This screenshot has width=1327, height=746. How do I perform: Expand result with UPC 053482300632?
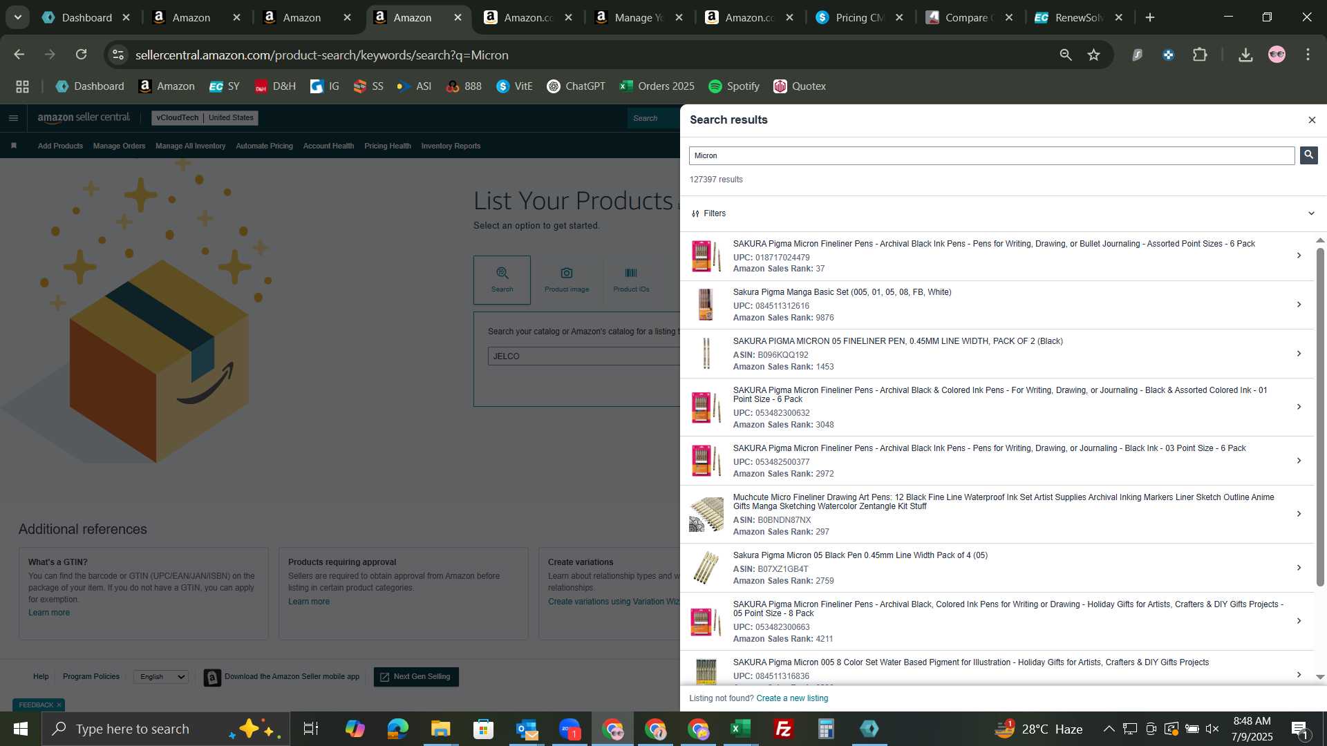click(x=1299, y=407)
